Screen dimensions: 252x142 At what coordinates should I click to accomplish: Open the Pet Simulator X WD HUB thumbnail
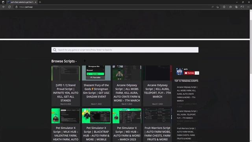(127, 116)
